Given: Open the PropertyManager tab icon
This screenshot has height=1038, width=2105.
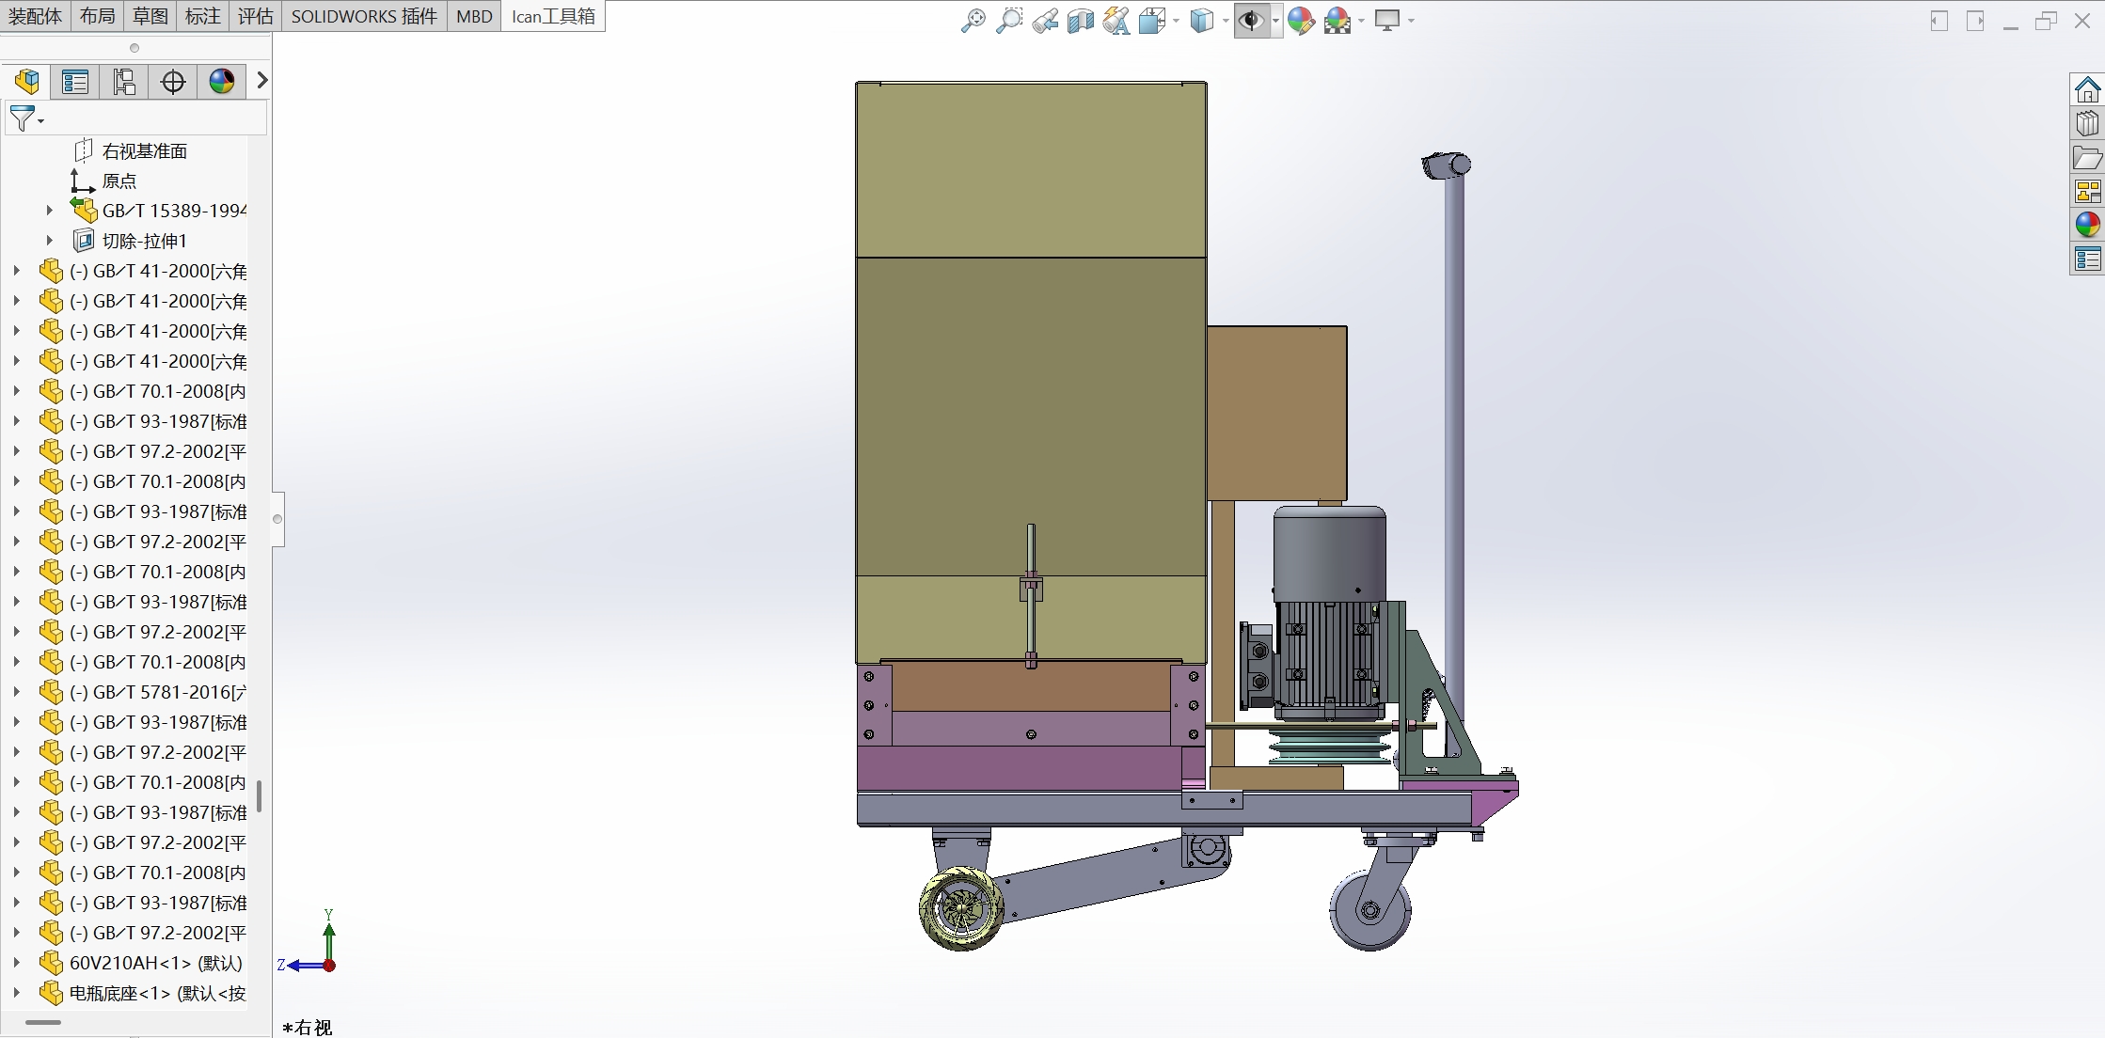Looking at the screenshot, I should coord(75,82).
